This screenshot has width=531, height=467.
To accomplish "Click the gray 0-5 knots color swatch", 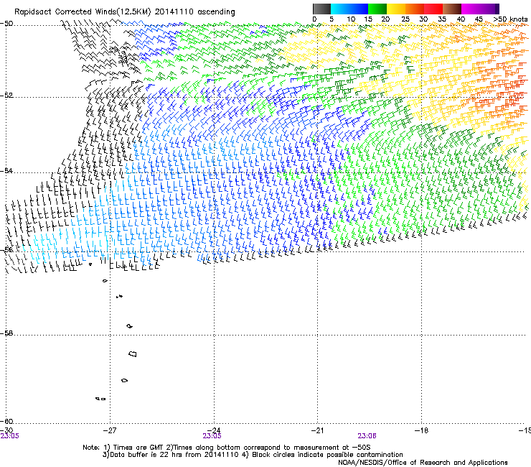I will (x=321, y=9).
